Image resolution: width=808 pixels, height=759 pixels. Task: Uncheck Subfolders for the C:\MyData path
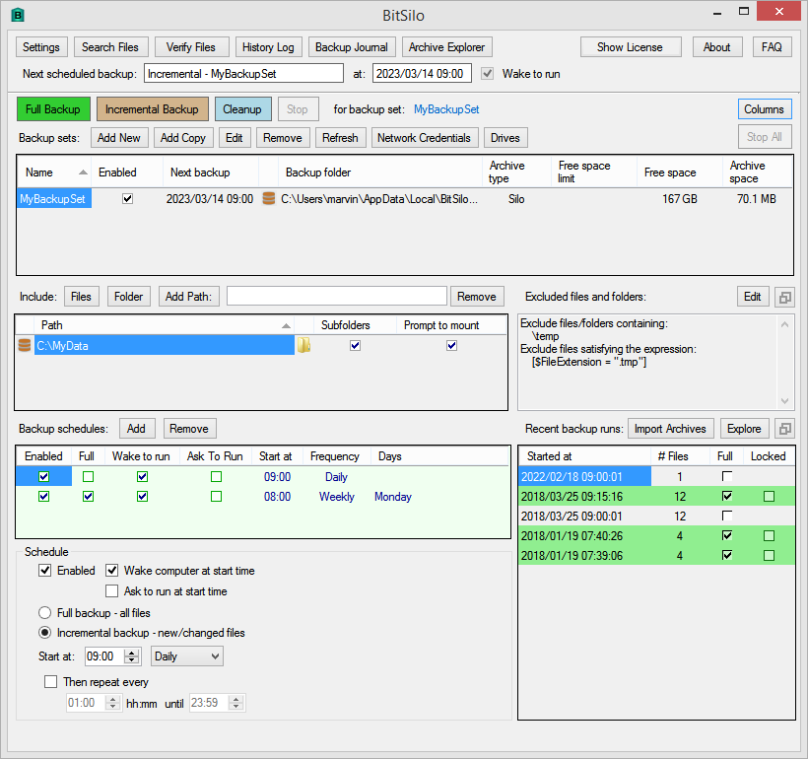point(356,345)
